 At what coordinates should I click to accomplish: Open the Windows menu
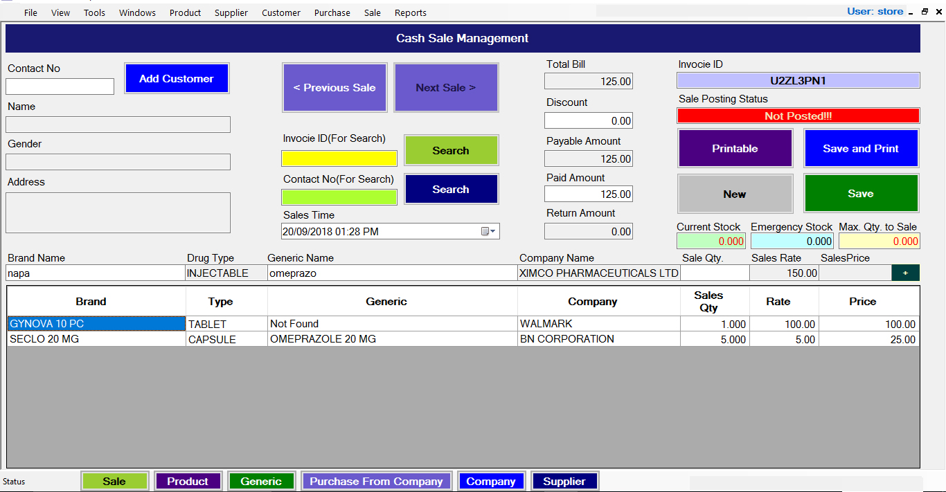coord(137,12)
